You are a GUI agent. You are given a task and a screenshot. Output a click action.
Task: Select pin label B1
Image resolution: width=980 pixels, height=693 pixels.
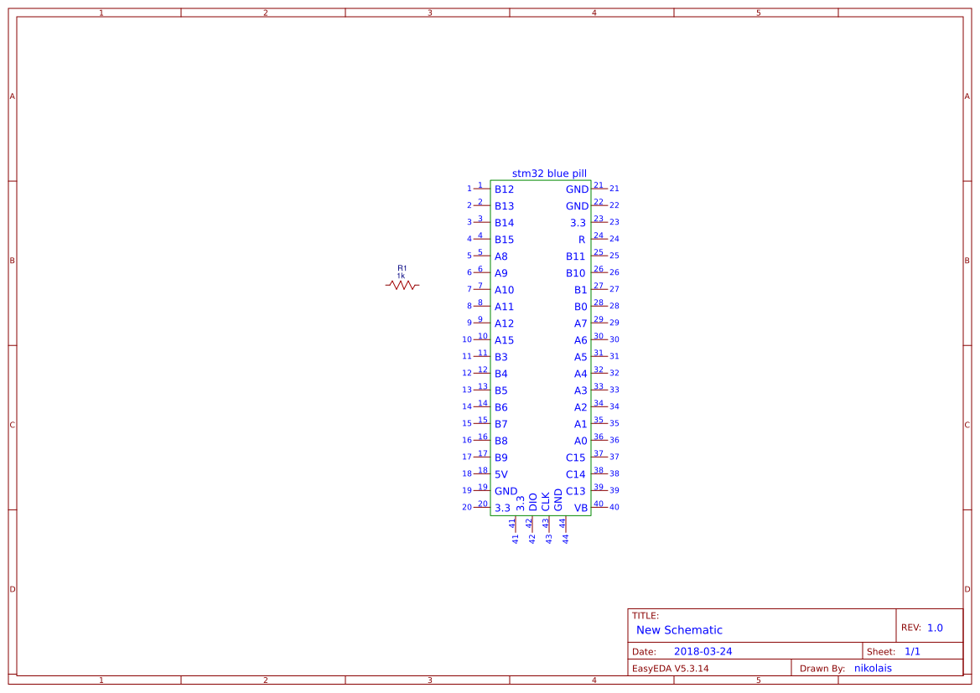581,291
